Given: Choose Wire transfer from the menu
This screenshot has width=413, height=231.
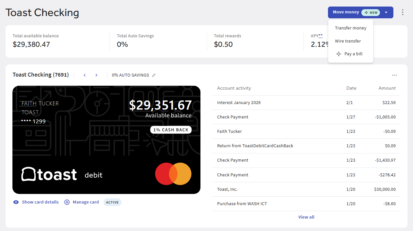Looking at the screenshot, I should (348, 41).
